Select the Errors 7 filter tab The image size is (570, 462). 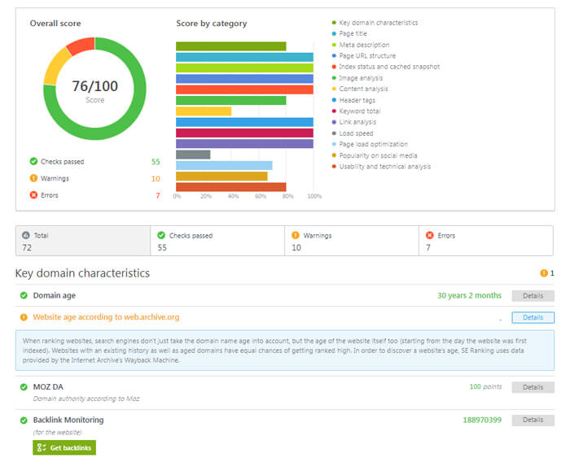(486, 241)
